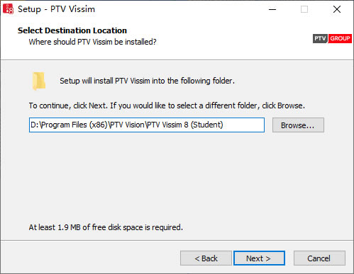Cancel the PTV Vissim installation
Image resolution: width=354 pixels, height=274 pixels.
[319, 258]
